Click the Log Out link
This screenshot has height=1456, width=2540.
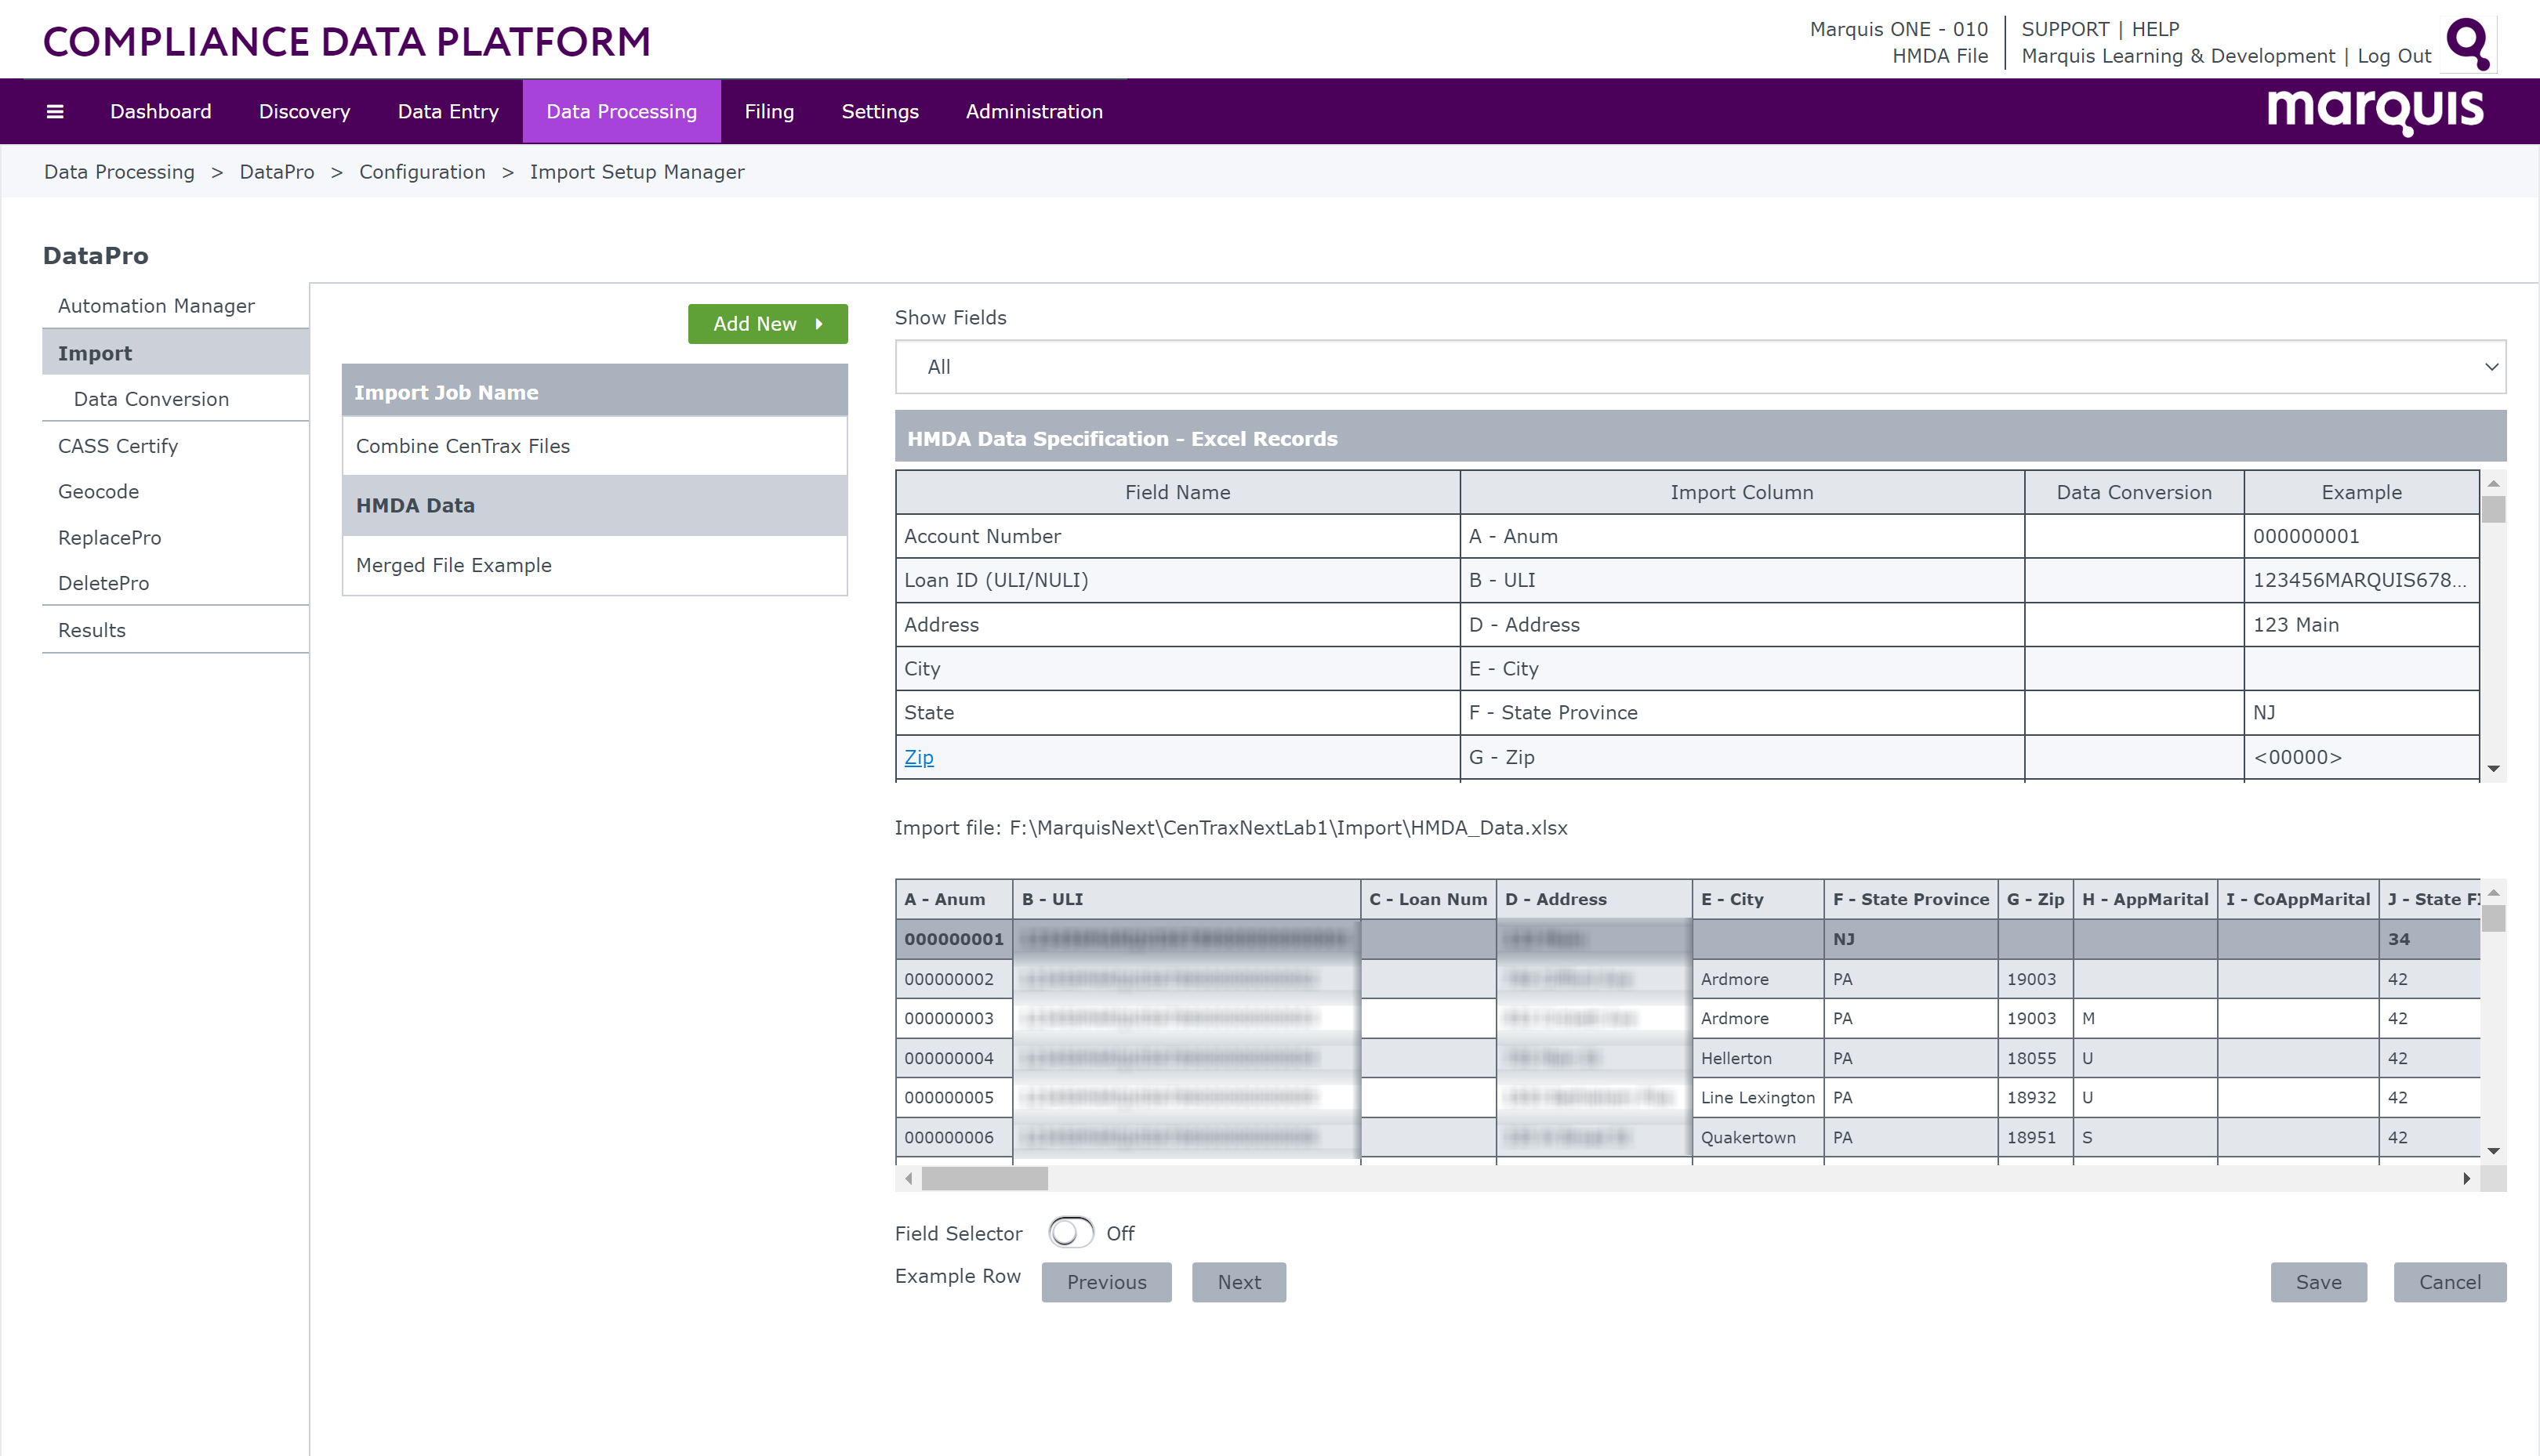(2393, 56)
